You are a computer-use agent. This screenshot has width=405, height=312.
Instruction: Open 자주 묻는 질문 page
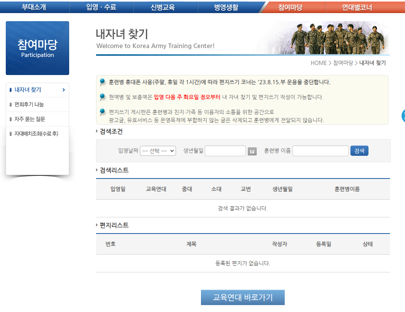pyautogui.click(x=29, y=119)
